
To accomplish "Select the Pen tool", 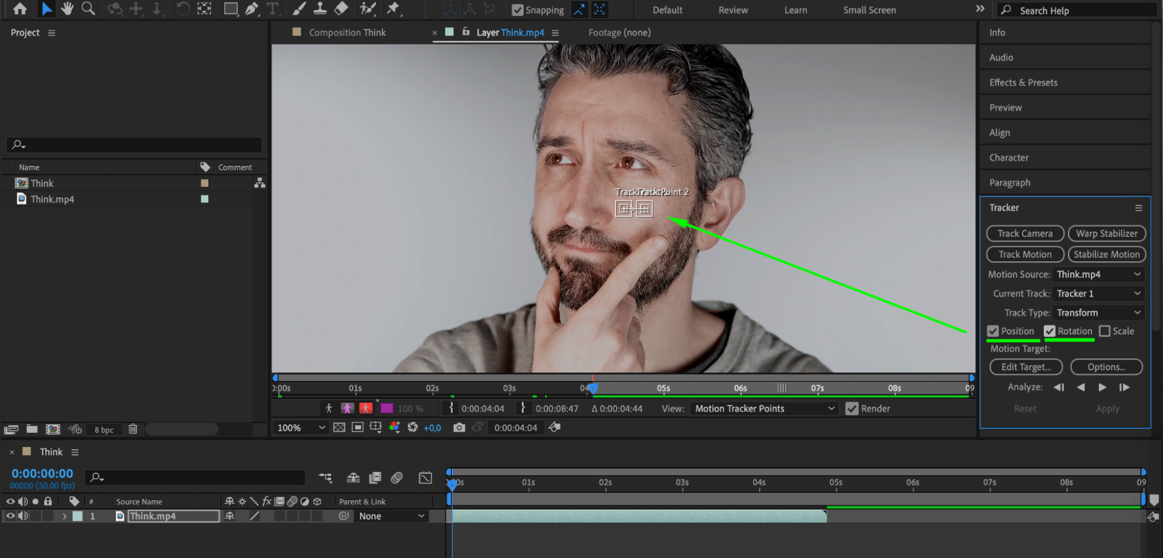I will tap(251, 9).
